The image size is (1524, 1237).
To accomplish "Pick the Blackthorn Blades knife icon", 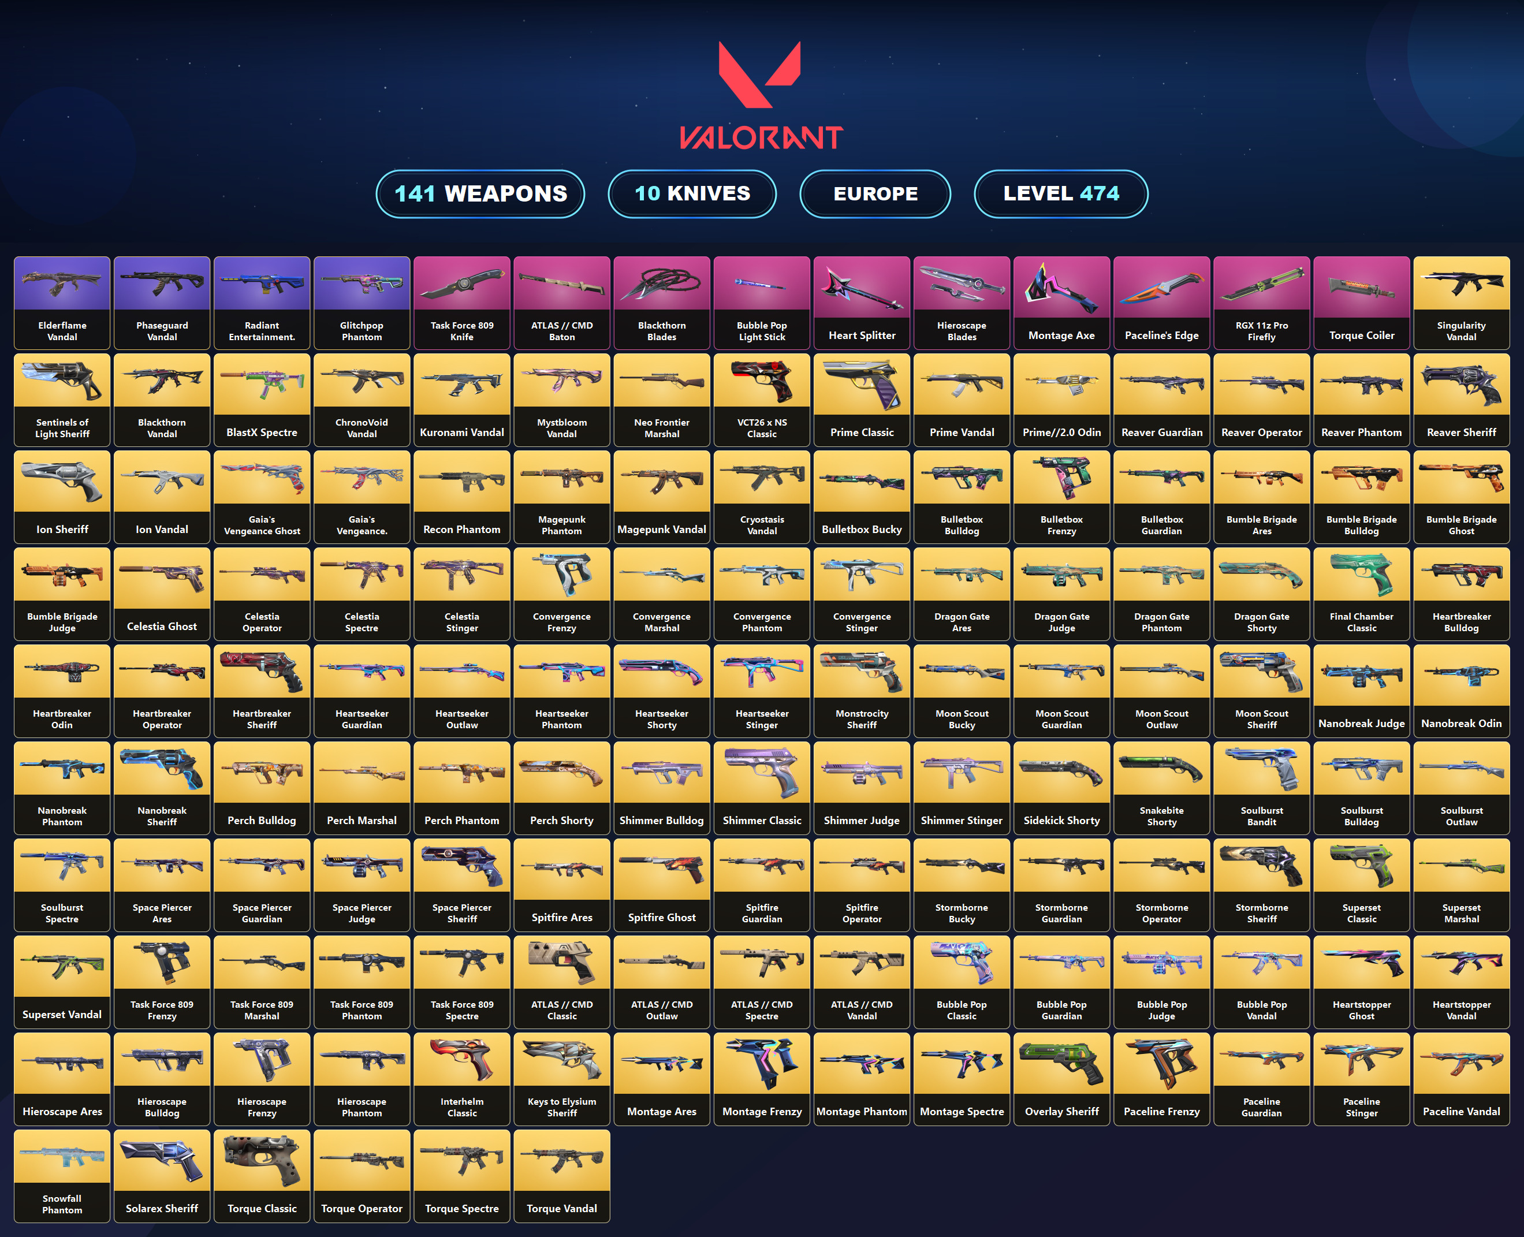I will [662, 284].
